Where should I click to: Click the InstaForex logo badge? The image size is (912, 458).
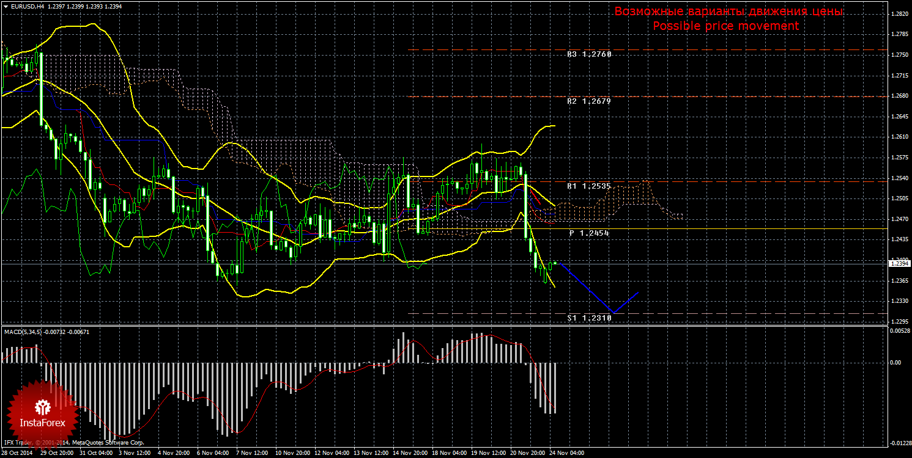pos(42,411)
